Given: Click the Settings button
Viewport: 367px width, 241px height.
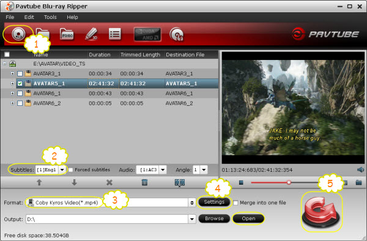Looking at the screenshot, I should (x=214, y=202).
